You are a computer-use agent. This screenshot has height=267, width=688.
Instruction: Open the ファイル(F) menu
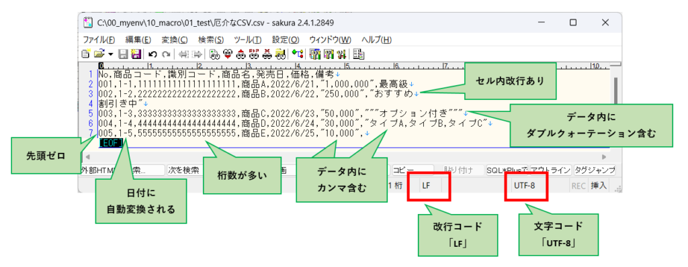coord(99,40)
